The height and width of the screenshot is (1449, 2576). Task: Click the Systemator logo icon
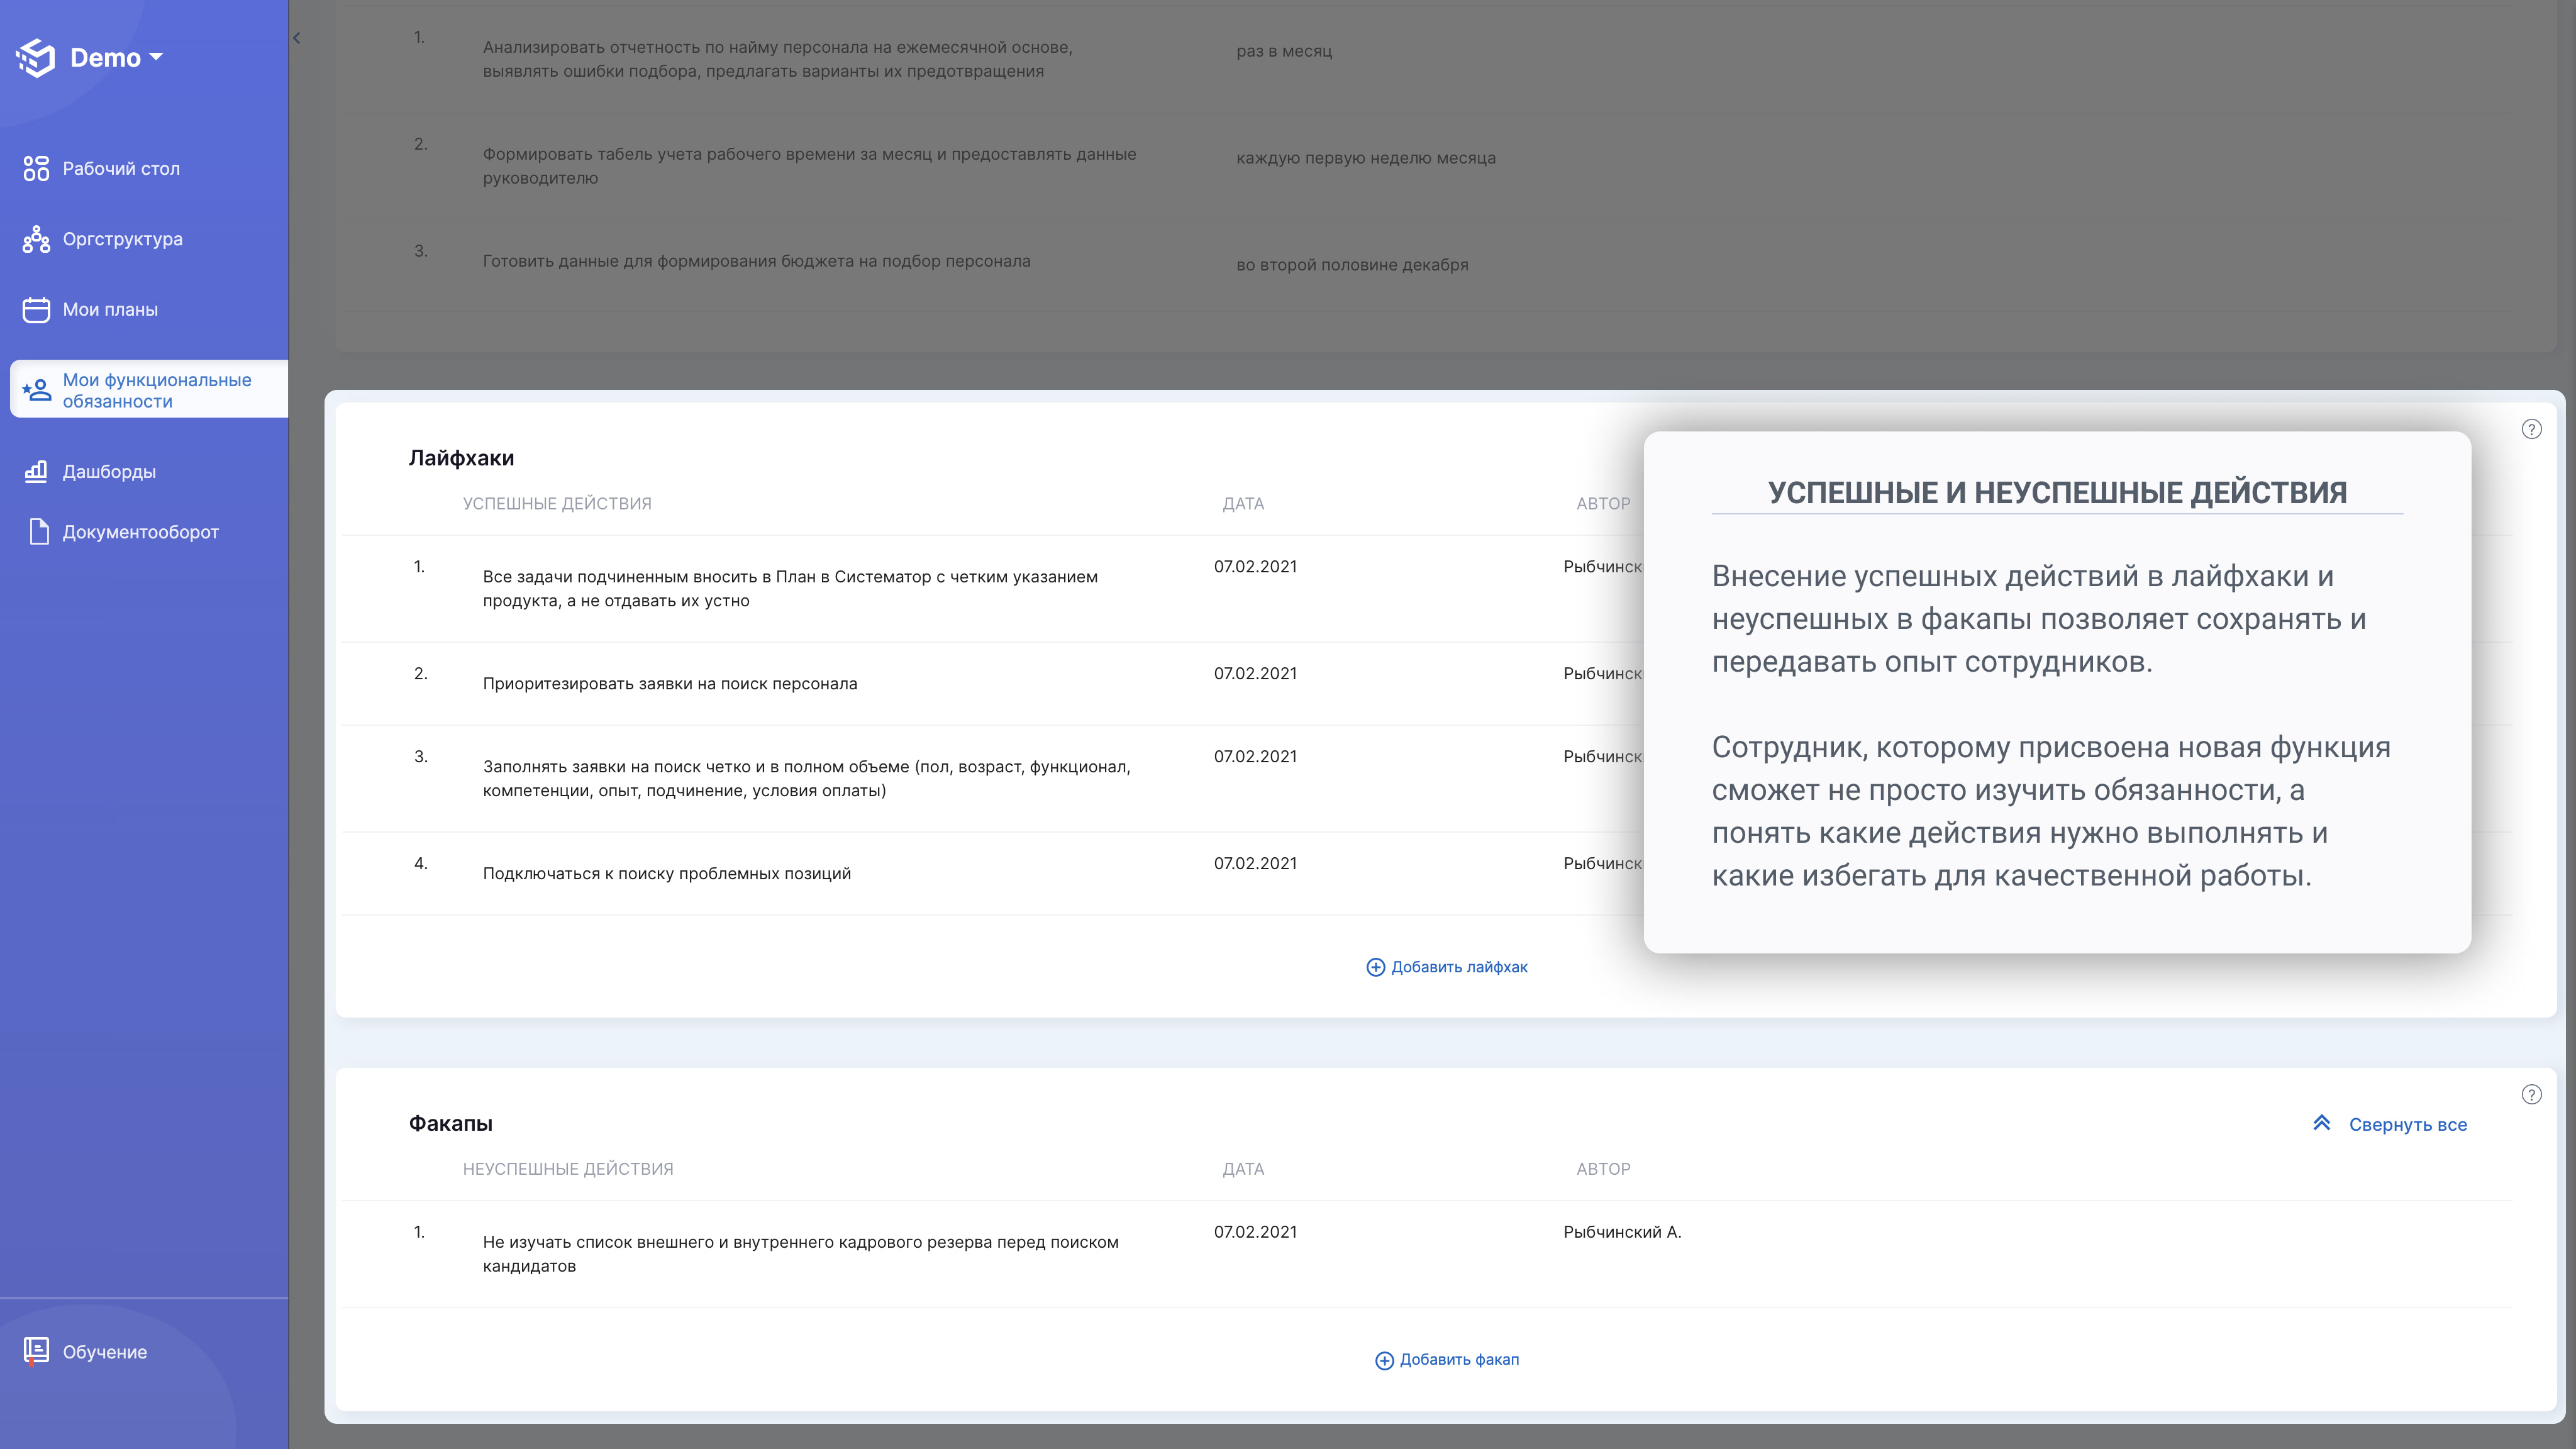point(36,57)
